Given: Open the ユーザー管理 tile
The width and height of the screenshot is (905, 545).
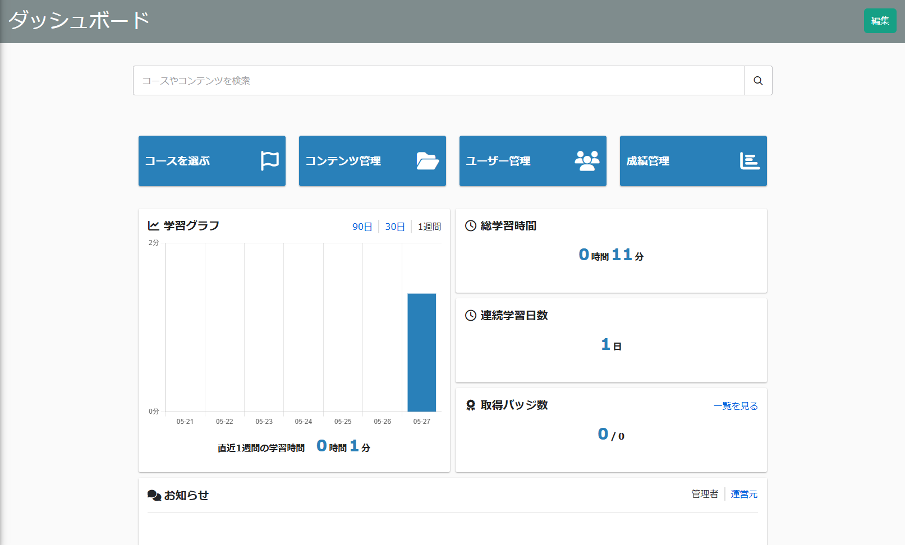Looking at the screenshot, I should pyautogui.click(x=532, y=161).
